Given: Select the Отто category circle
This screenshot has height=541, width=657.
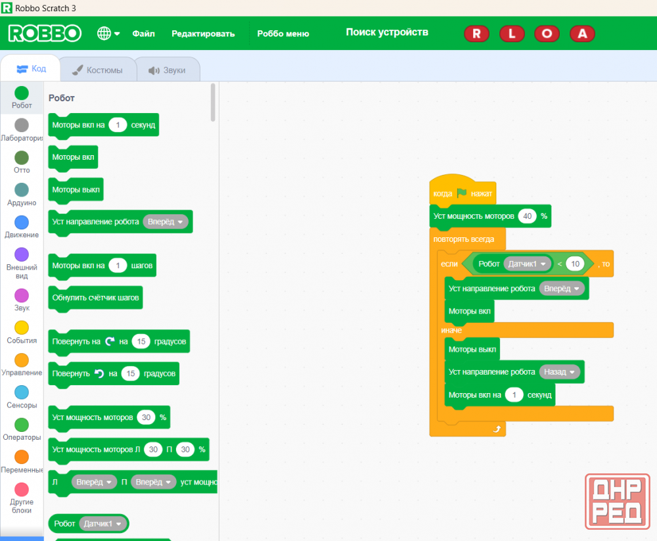Looking at the screenshot, I should coord(22,158).
